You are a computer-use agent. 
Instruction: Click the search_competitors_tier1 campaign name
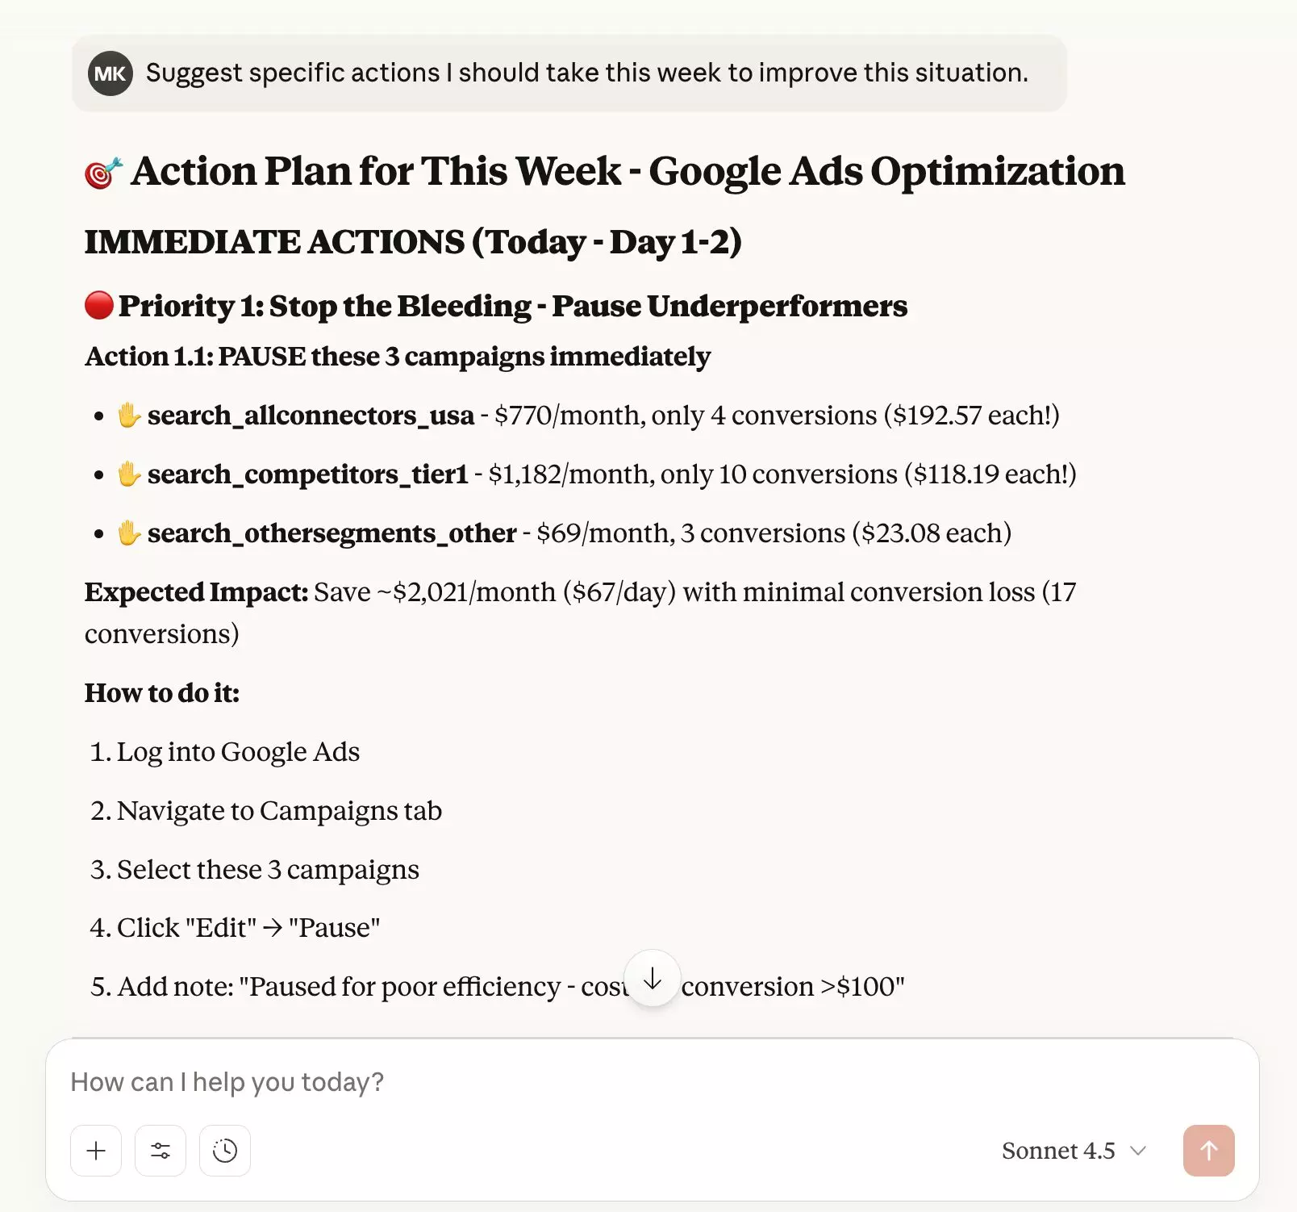(307, 474)
